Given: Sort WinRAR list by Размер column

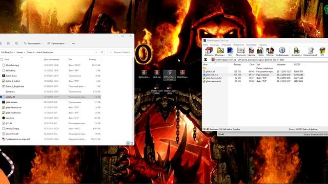Looking at the screenshot, I should tap(237, 65).
